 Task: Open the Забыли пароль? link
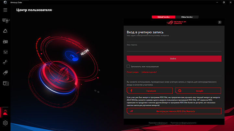pos(149,72)
